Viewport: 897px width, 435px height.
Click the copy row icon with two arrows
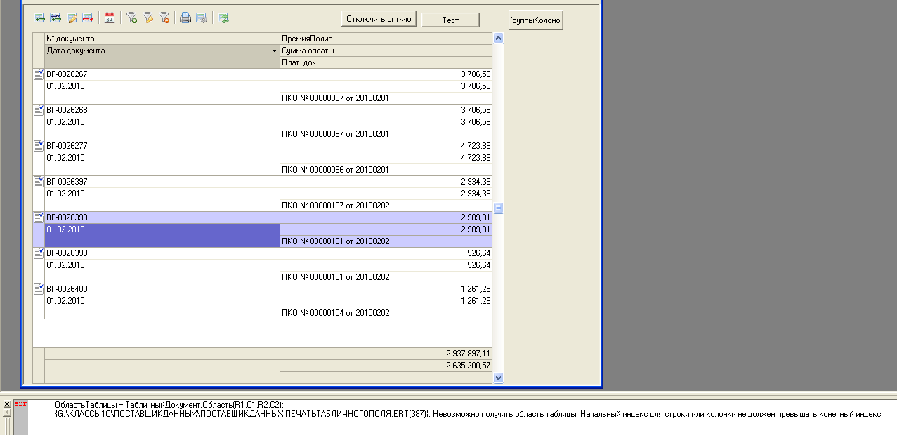point(55,18)
